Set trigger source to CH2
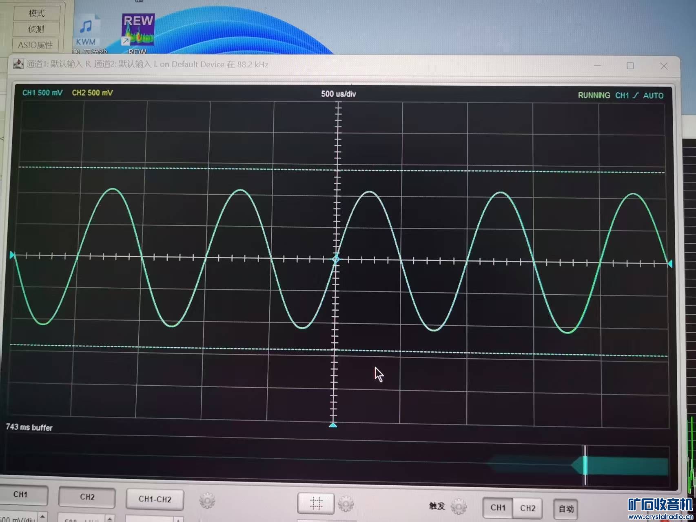The height and width of the screenshot is (522, 696). (528, 508)
